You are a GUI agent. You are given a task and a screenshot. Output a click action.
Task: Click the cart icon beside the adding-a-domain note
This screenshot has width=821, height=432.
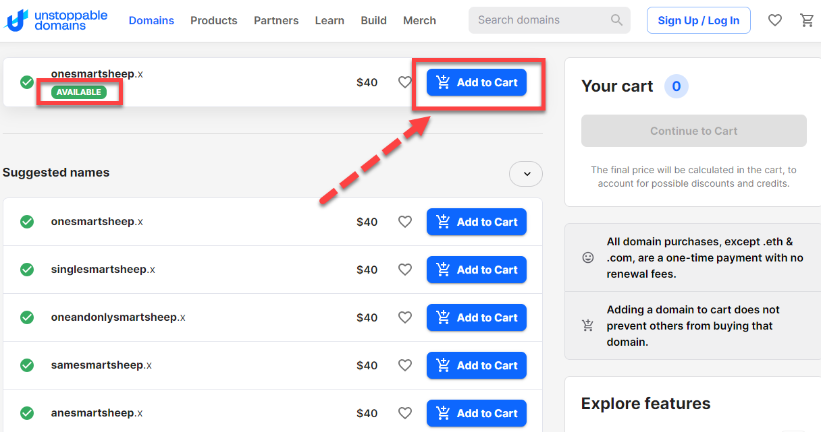(588, 326)
